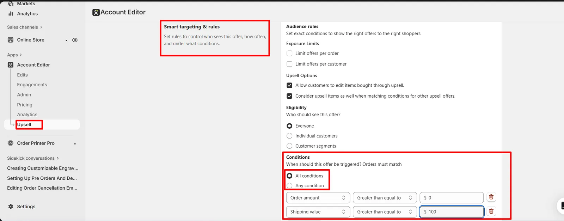This screenshot has height=221, width=564.
Task: Delete the Order amount condition row
Action: coord(491,197)
